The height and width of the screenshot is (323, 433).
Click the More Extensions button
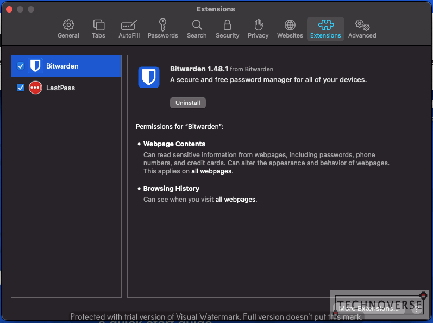368,309
